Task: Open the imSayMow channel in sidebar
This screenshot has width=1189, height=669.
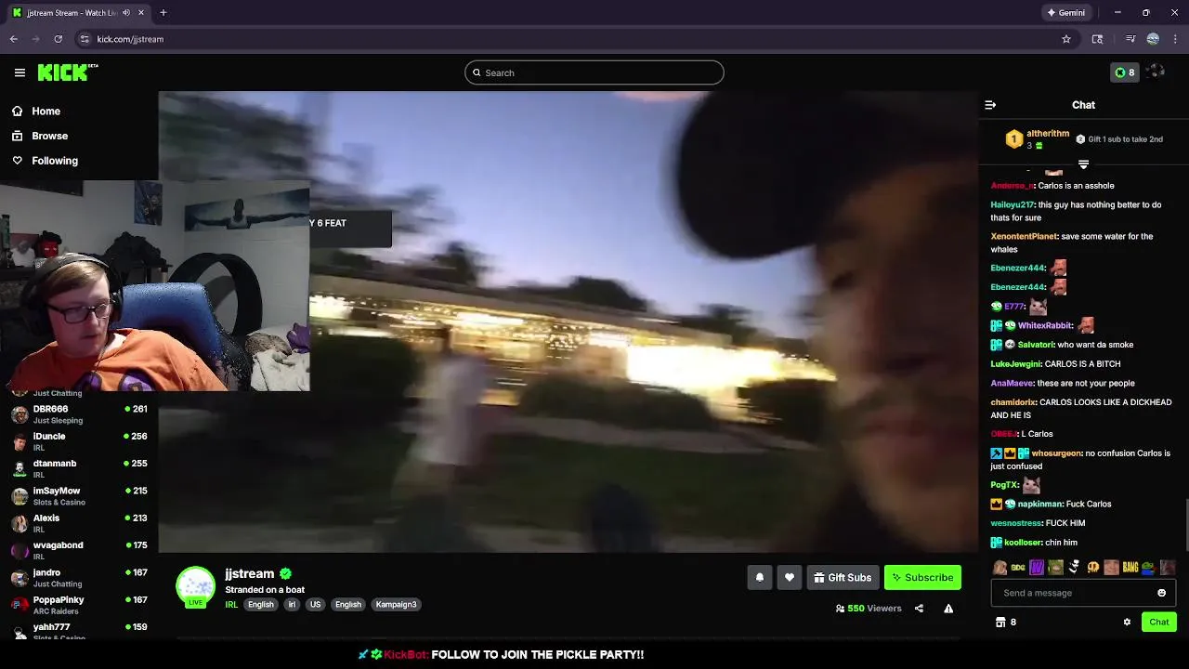Action: point(81,496)
